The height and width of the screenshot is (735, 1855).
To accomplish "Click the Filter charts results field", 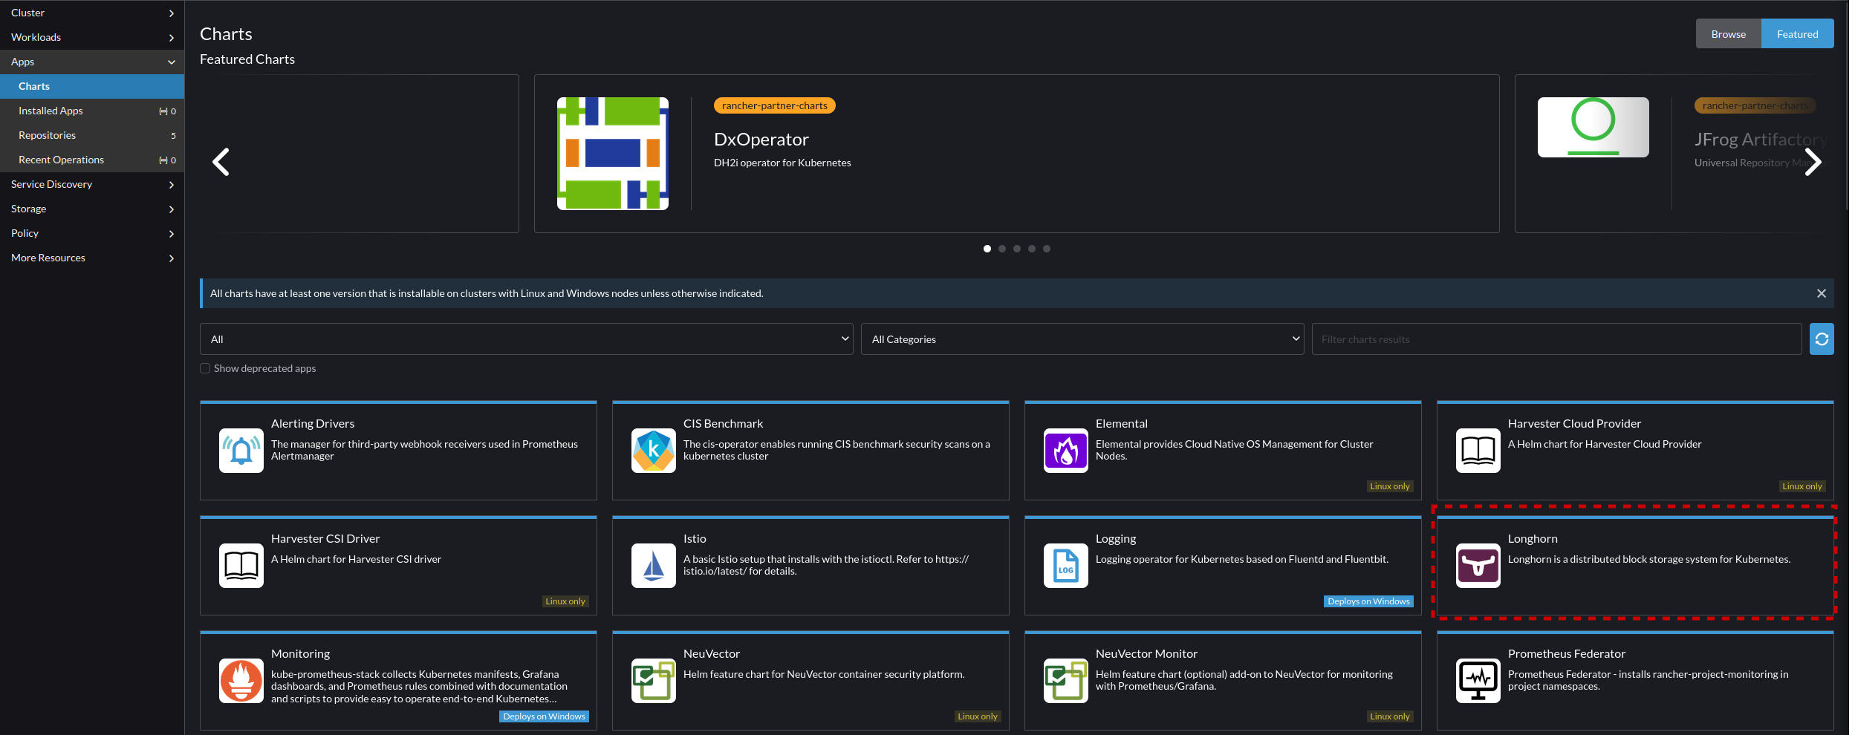I will click(1556, 339).
